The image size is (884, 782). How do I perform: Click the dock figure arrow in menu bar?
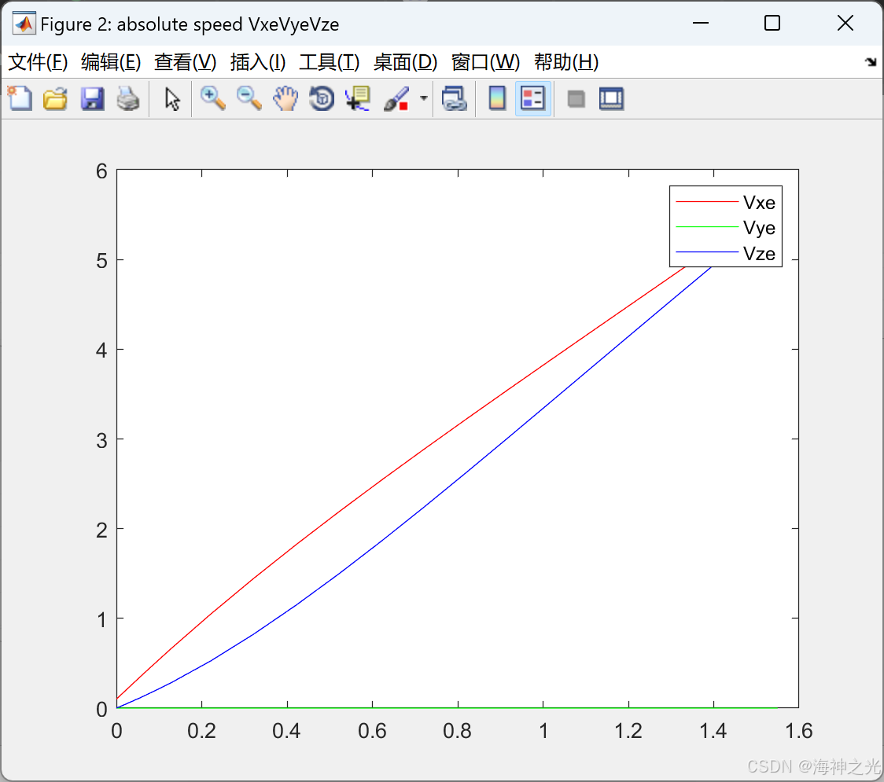click(x=871, y=62)
